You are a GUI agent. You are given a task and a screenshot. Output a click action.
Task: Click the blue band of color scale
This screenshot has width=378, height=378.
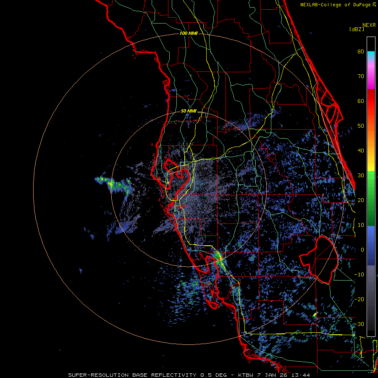pyautogui.click(x=371, y=246)
